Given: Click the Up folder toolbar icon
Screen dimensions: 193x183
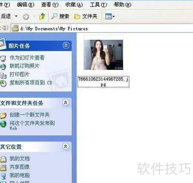Looking at the screenshot, I should coord(42,16).
